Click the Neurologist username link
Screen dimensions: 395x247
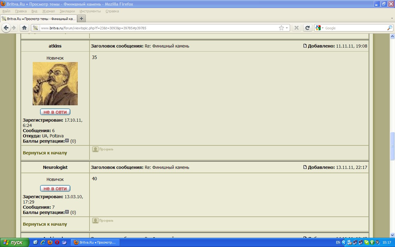tap(55, 167)
